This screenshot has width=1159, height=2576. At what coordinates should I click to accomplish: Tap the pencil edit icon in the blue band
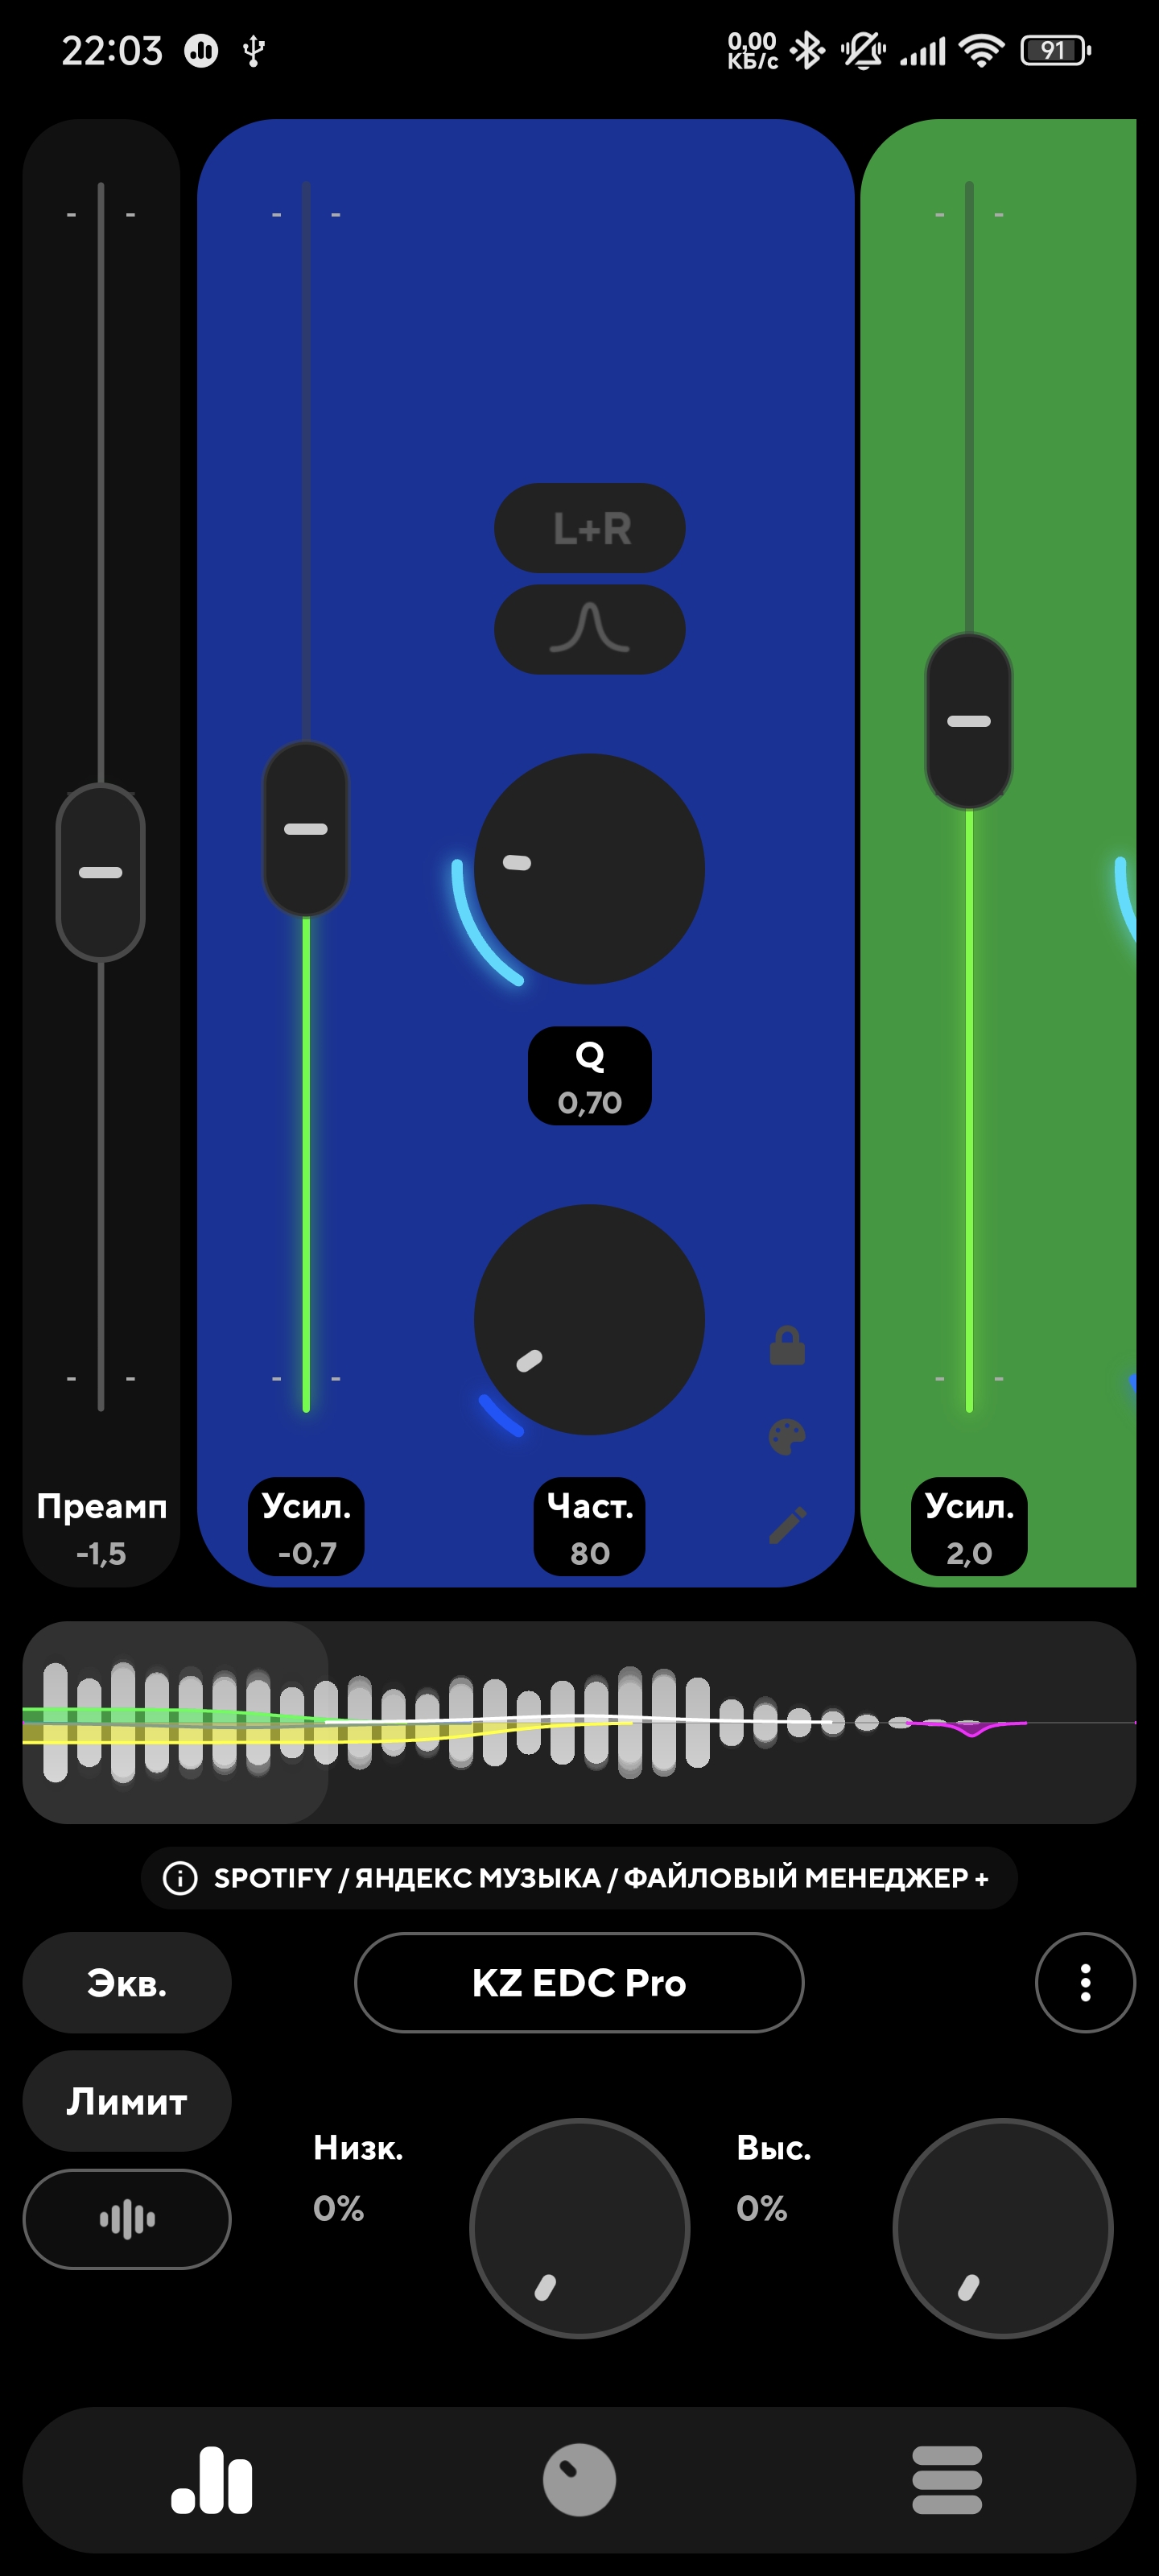(787, 1525)
